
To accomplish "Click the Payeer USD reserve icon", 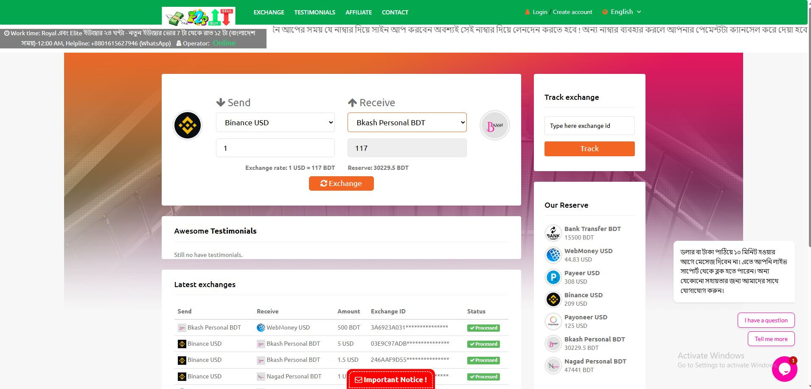I will tap(553, 277).
